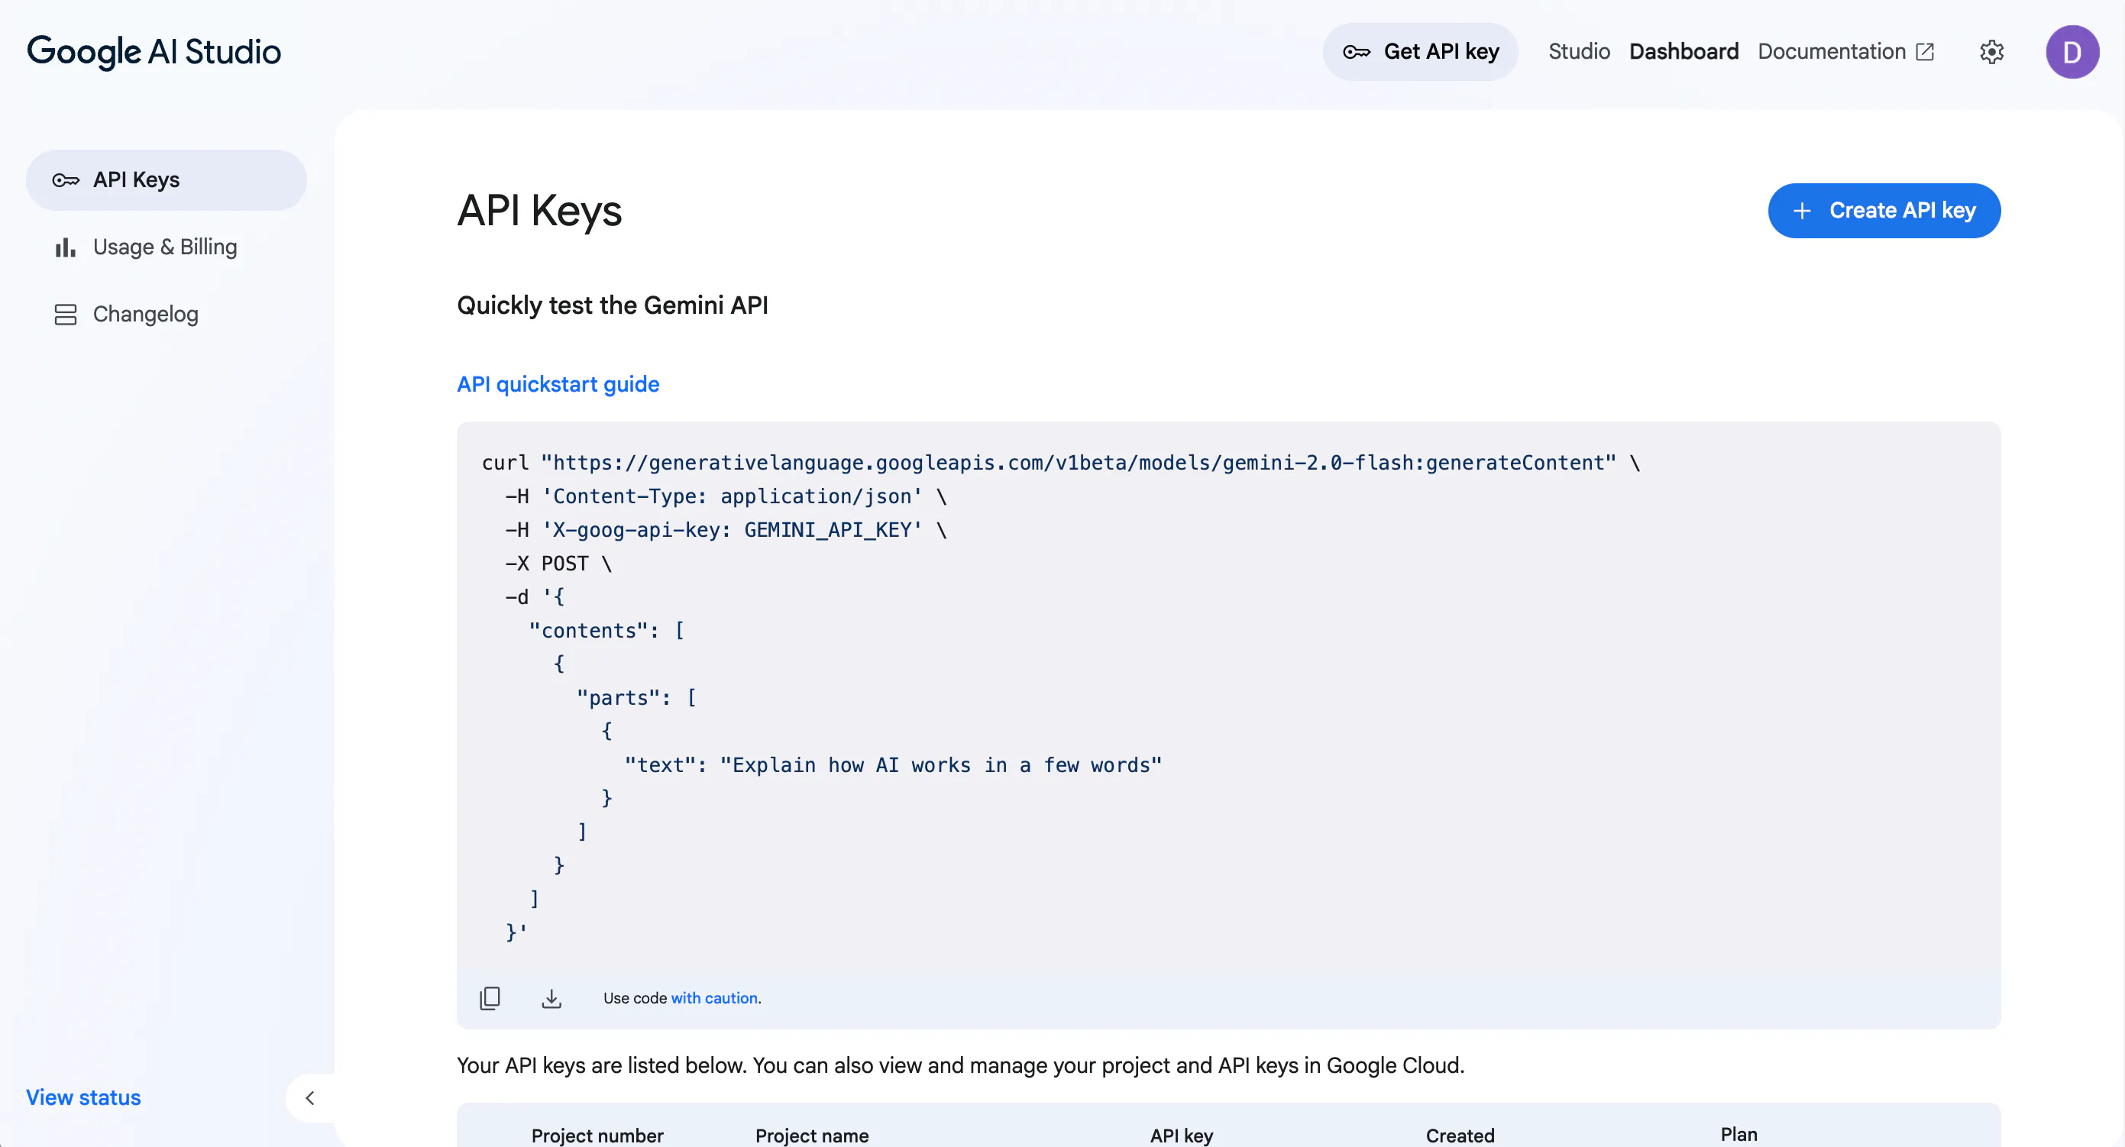Click the plus icon on Create API key
The width and height of the screenshot is (2125, 1147).
1803,211
